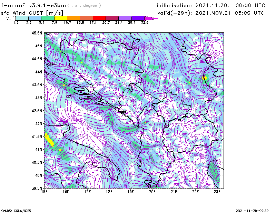Click the 41.5N latitude label
This screenshot has width=276, height=213.
[x=37, y=136]
